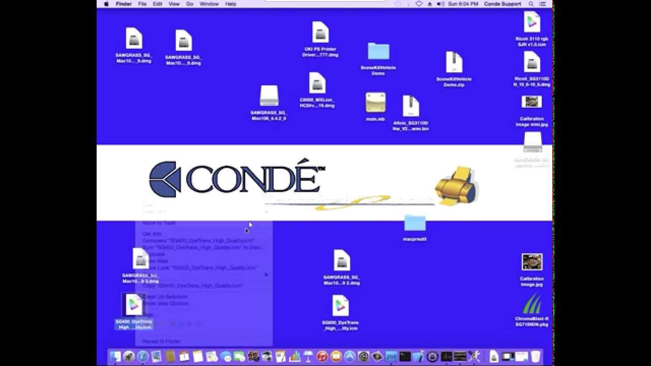The height and width of the screenshot is (366, 651).
Task: Open iBooks from the Dock
Action: (336, 356)
